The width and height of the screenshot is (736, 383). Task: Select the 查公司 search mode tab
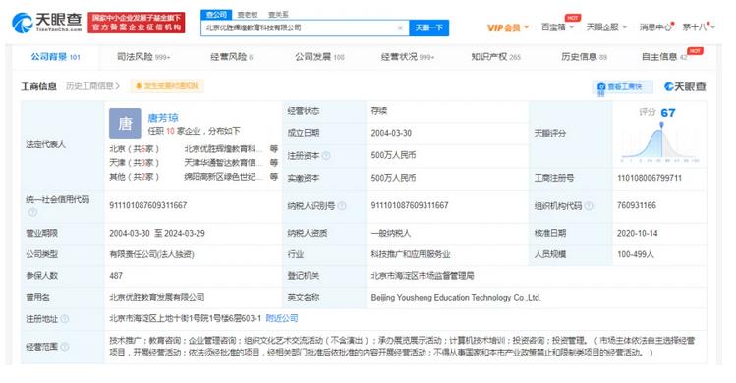[216, 15]
